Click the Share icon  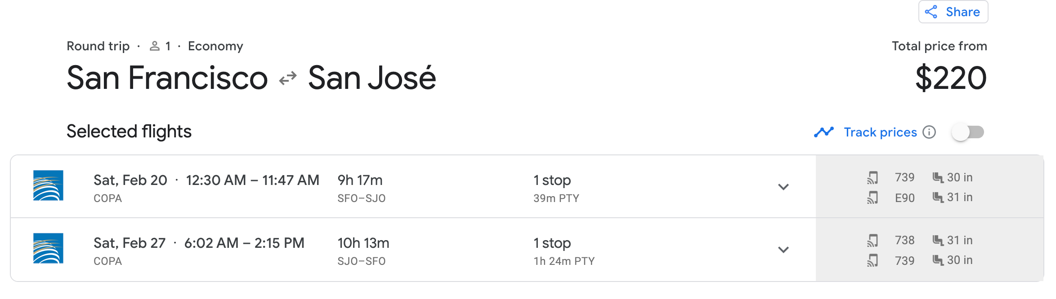tap(931, 12)
